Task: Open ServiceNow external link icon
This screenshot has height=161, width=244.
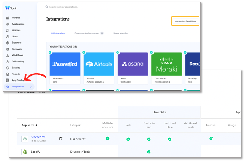Action: click(61, 138)
